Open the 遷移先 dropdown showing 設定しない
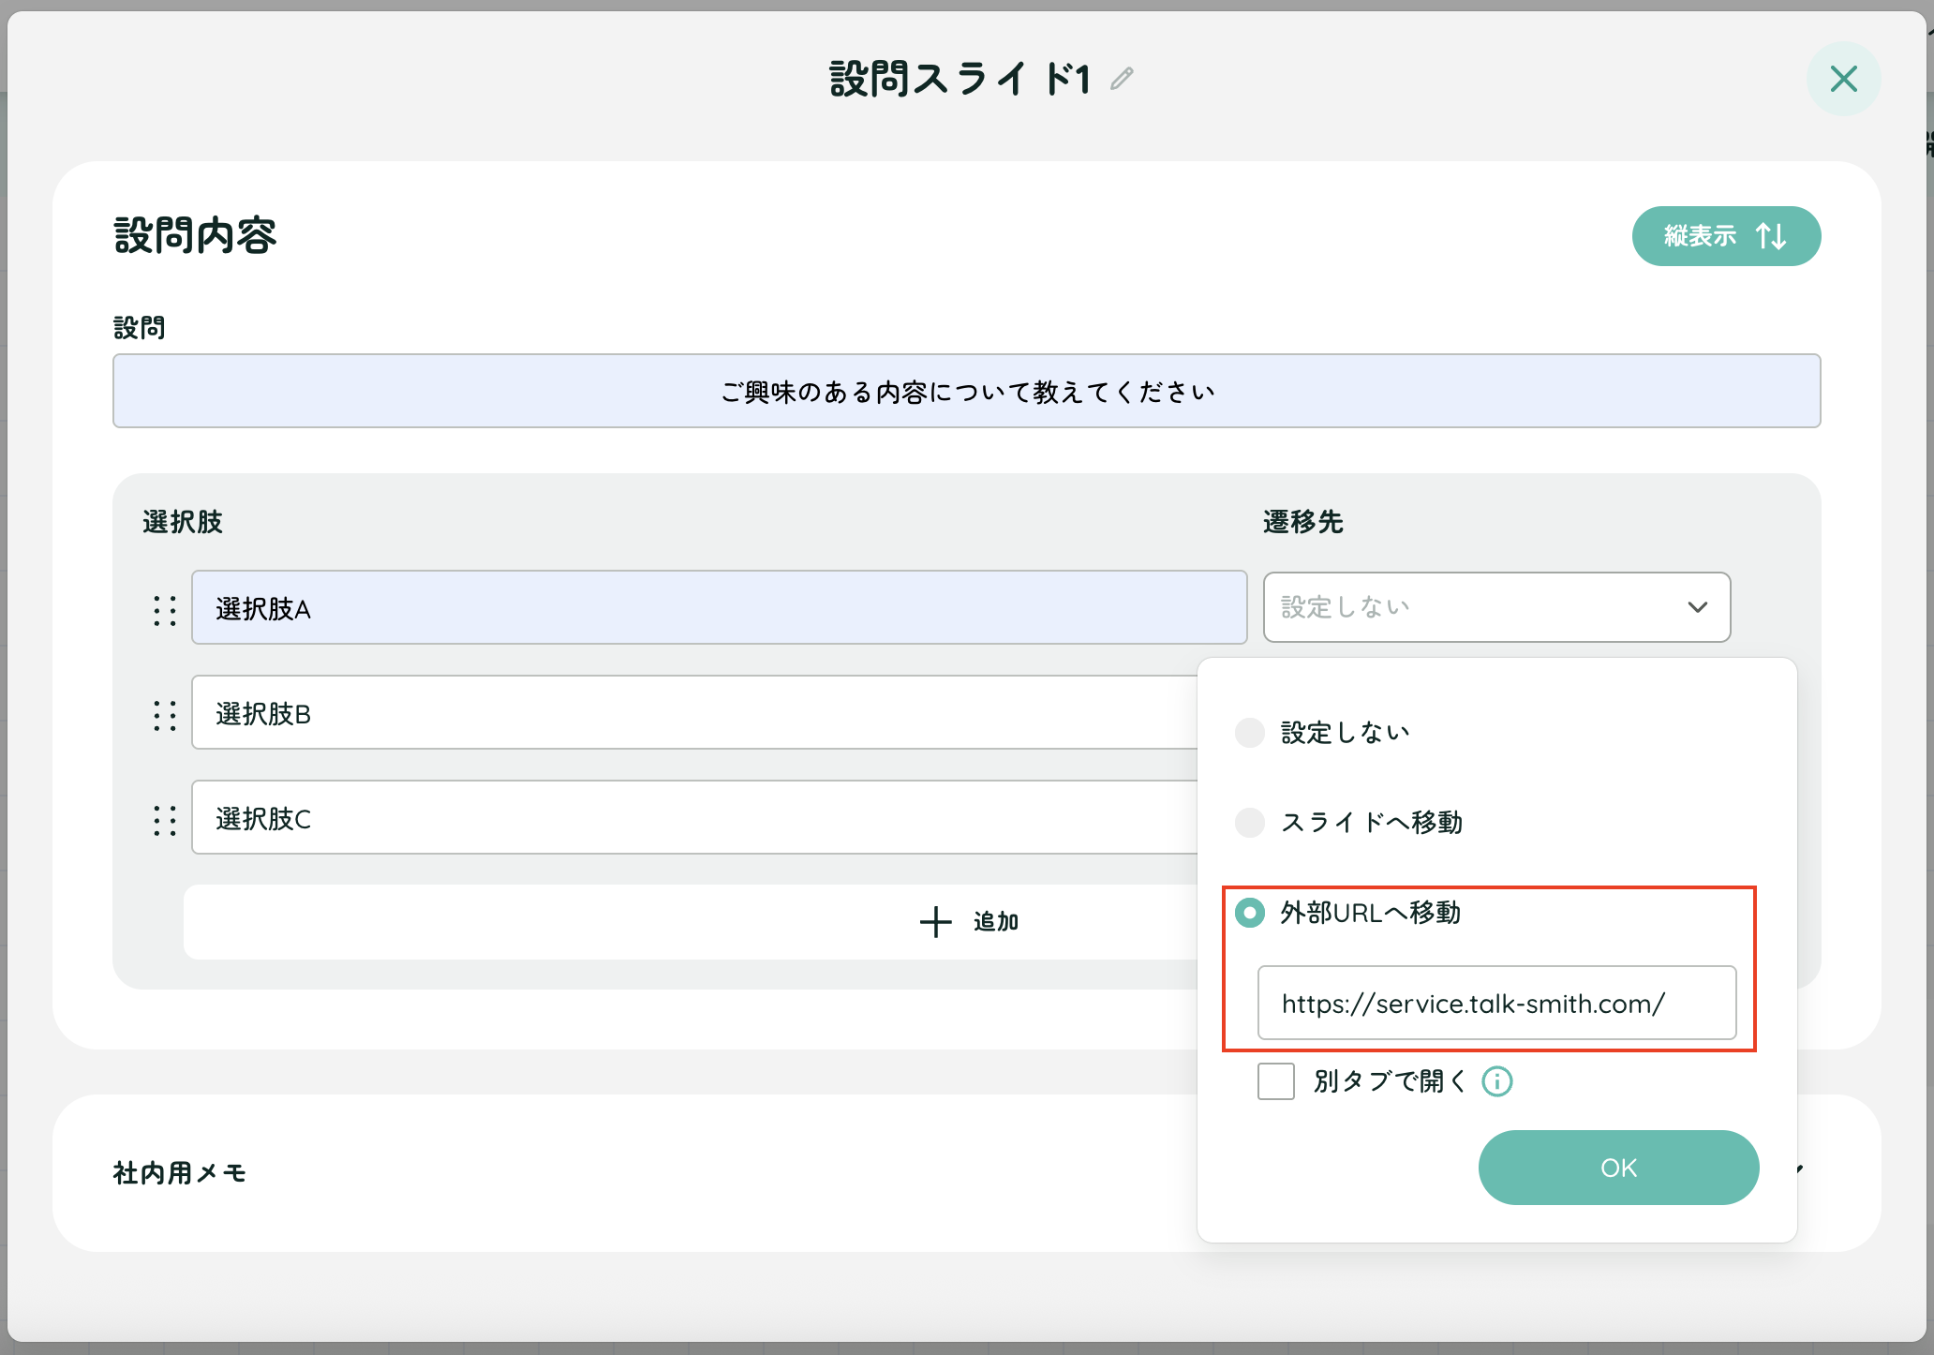This screenshot has height=1355, width=1934. click(x=1496, y=607)
